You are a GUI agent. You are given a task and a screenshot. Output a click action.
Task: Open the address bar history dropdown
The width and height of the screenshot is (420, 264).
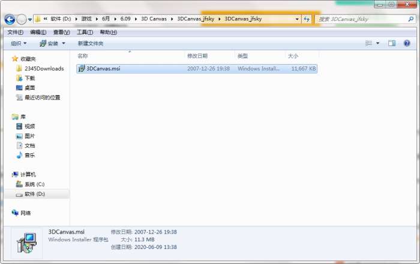coord(297,19)
